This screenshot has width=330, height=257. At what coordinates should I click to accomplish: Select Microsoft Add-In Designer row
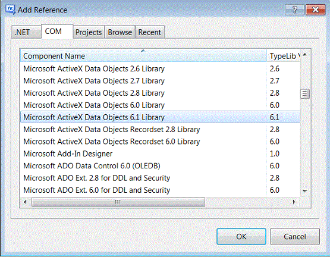pos(160,153)
